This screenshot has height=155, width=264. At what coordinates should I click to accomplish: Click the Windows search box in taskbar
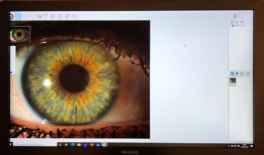[x=34, y=144]
